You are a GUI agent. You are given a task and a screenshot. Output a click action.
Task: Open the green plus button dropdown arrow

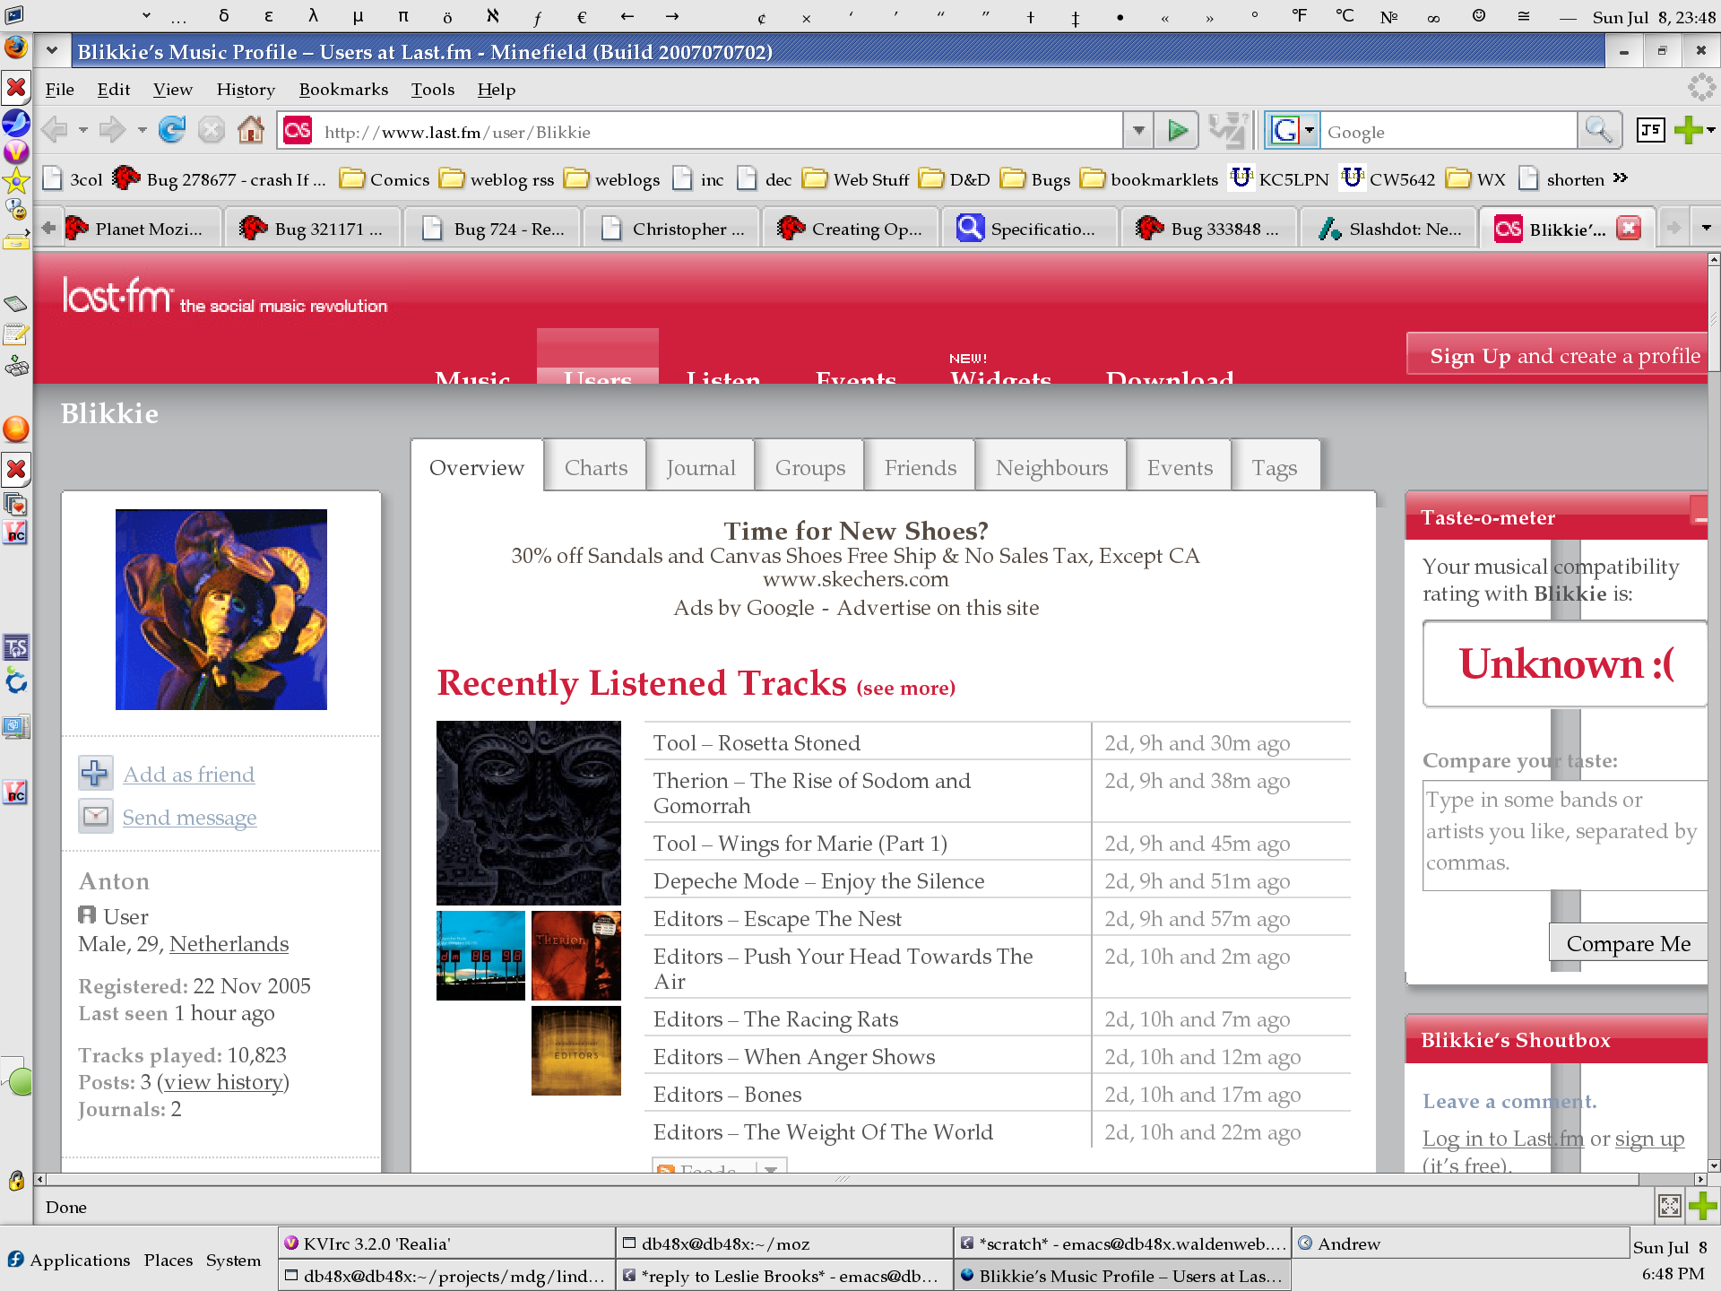1711,131
